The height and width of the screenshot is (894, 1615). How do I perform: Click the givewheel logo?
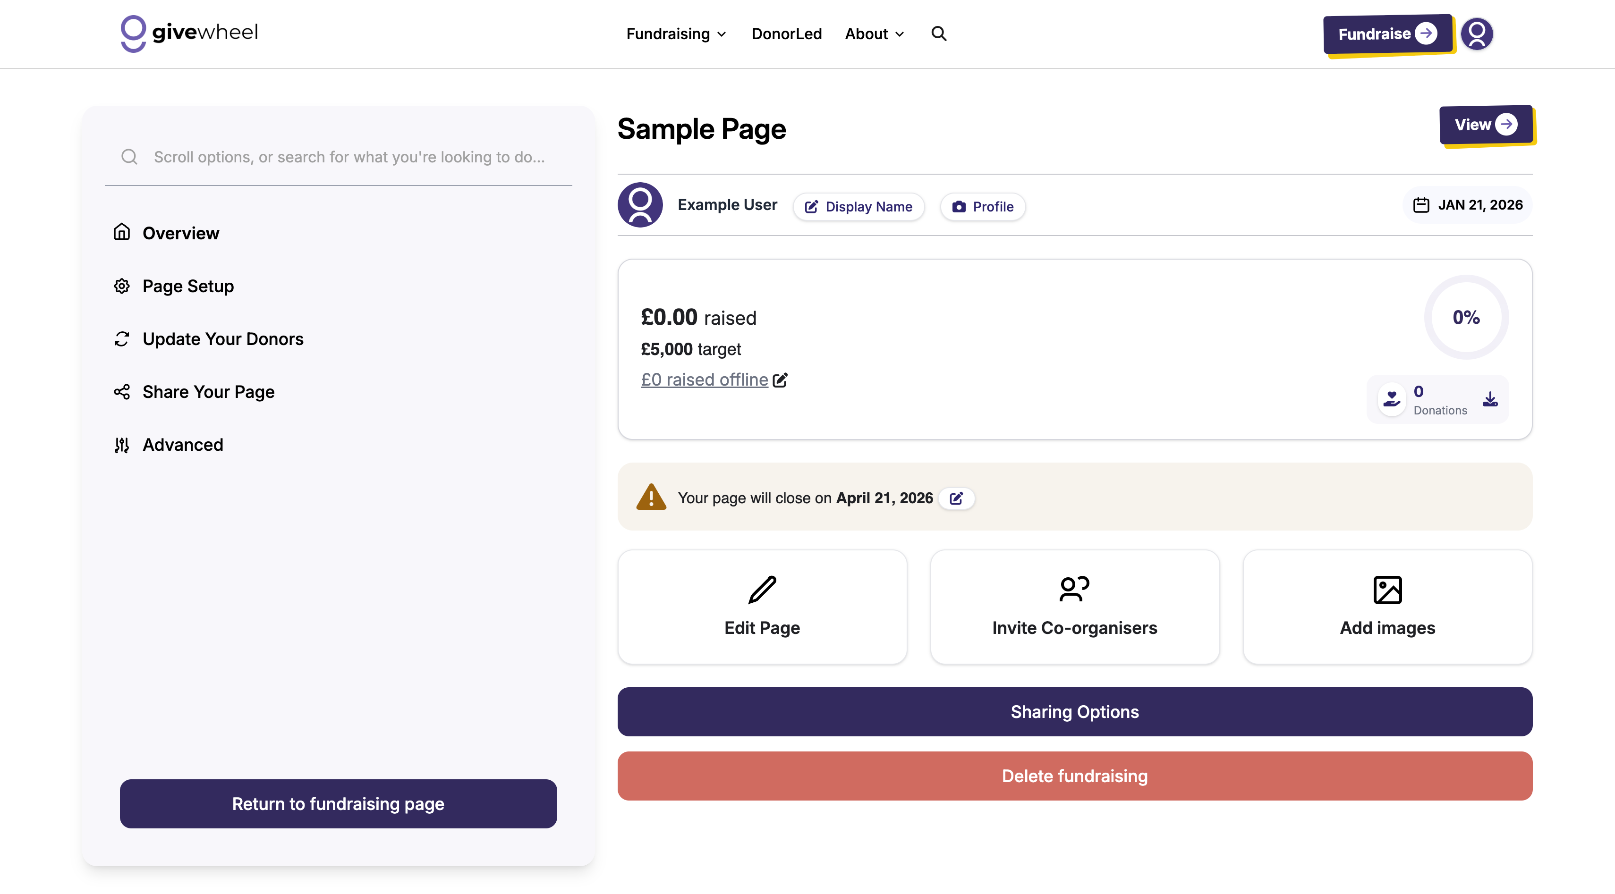point(189,33)
